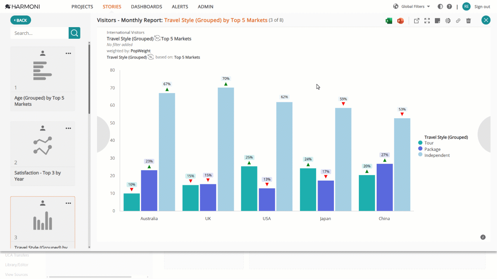Screen dimensions: 497x279
Task: Click the USA Tour bar
Action: (249, 189)
